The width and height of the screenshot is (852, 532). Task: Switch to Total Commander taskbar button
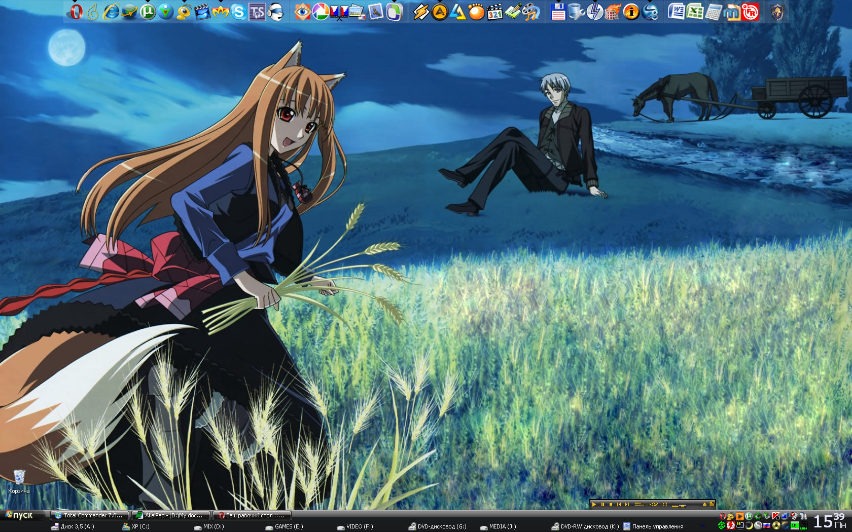point(89,515)
